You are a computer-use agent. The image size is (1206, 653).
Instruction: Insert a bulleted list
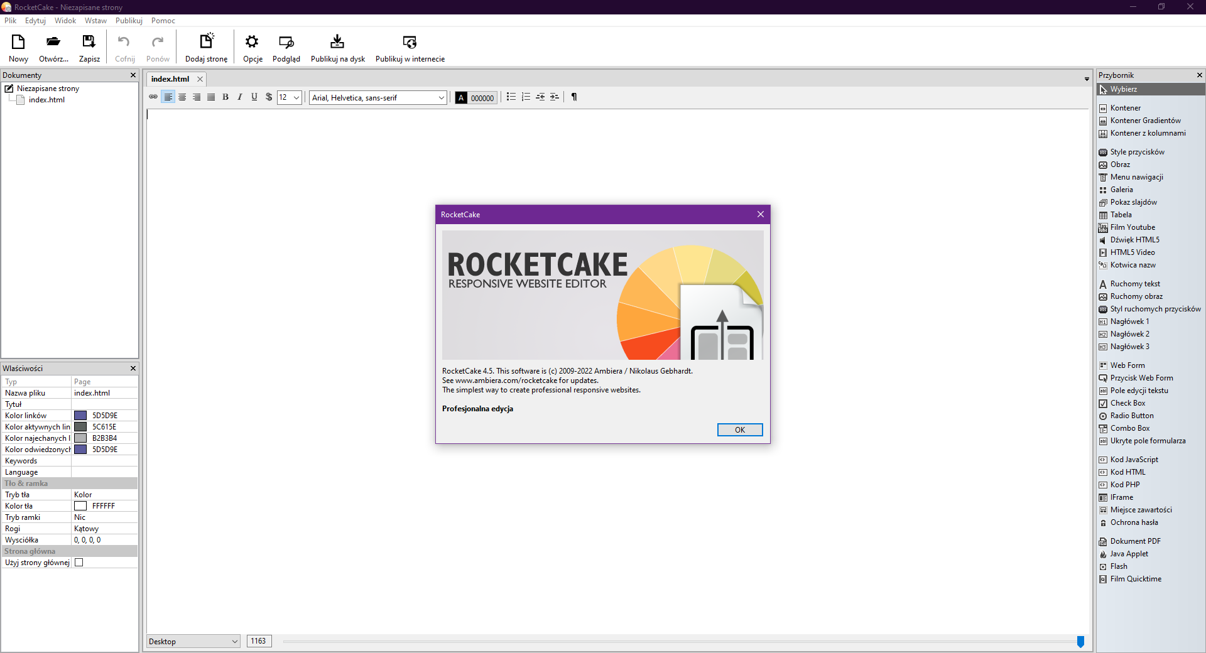click(x=511, y=97)
